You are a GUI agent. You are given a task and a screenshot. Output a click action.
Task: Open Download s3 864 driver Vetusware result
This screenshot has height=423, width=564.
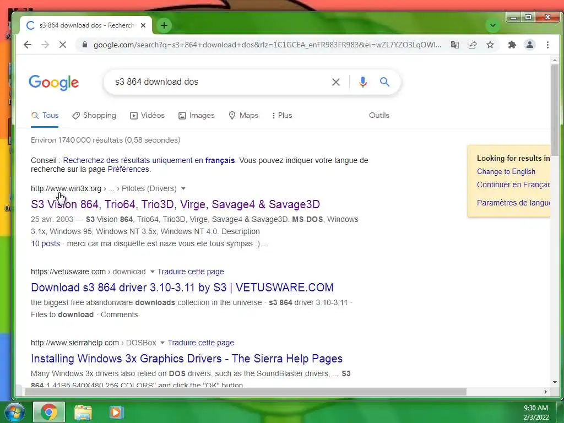point(182,288)
